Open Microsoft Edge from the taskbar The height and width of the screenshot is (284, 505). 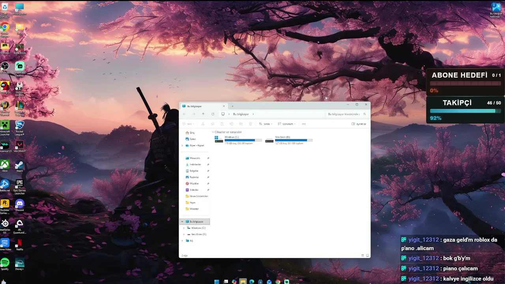[252, 282]
